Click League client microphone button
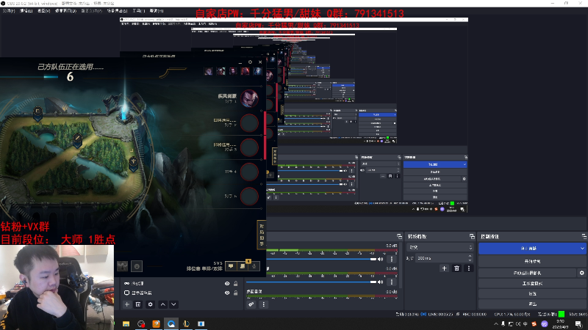The height and width of the screenshot is (330, 588). 254,266
